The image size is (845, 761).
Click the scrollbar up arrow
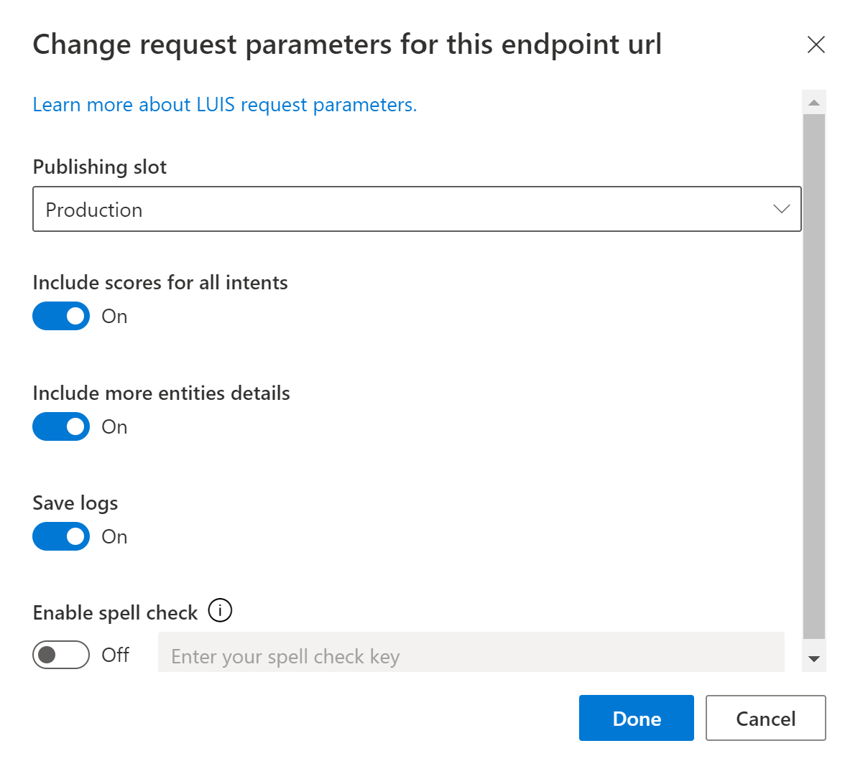813,103
